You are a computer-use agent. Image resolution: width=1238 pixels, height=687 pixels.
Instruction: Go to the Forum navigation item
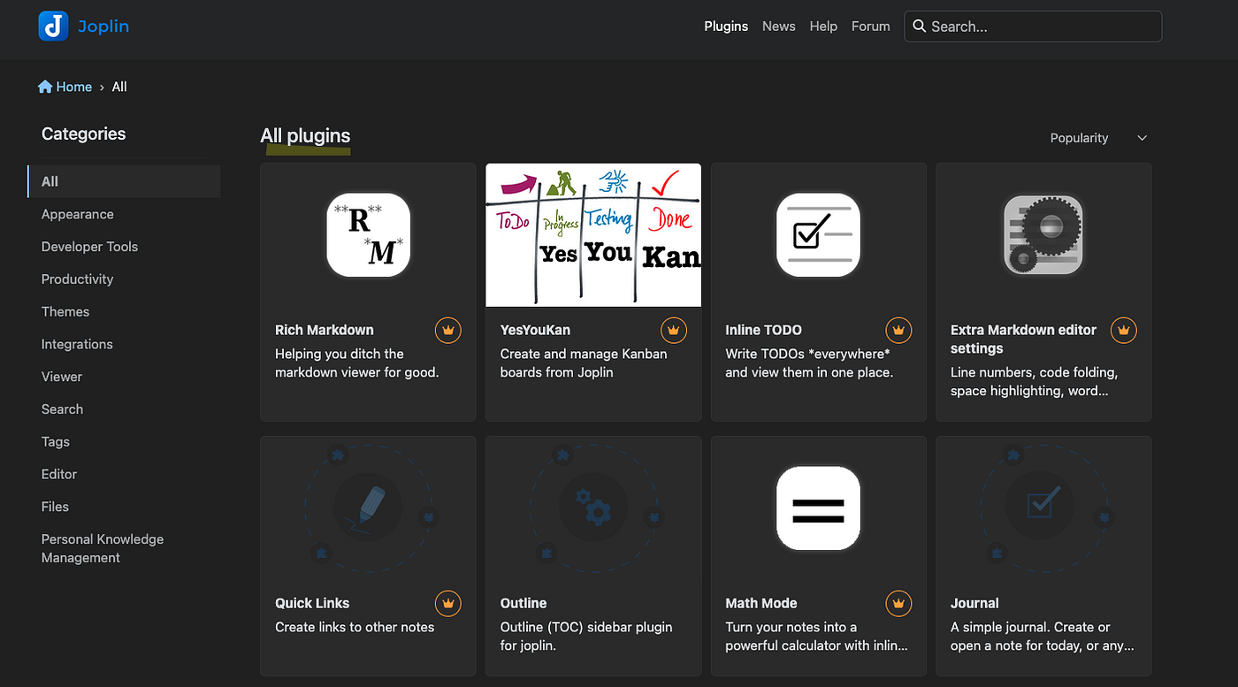871,27
